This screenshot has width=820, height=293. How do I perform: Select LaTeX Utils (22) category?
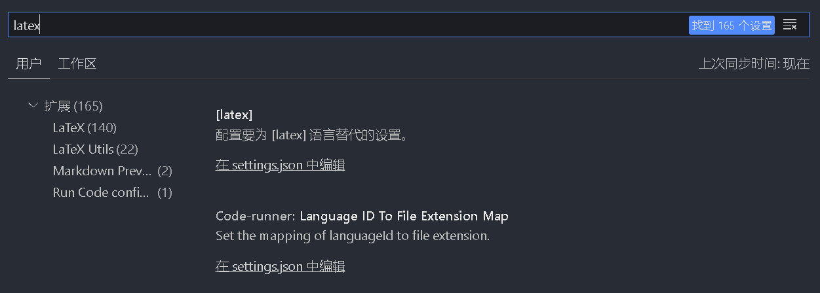83,149
